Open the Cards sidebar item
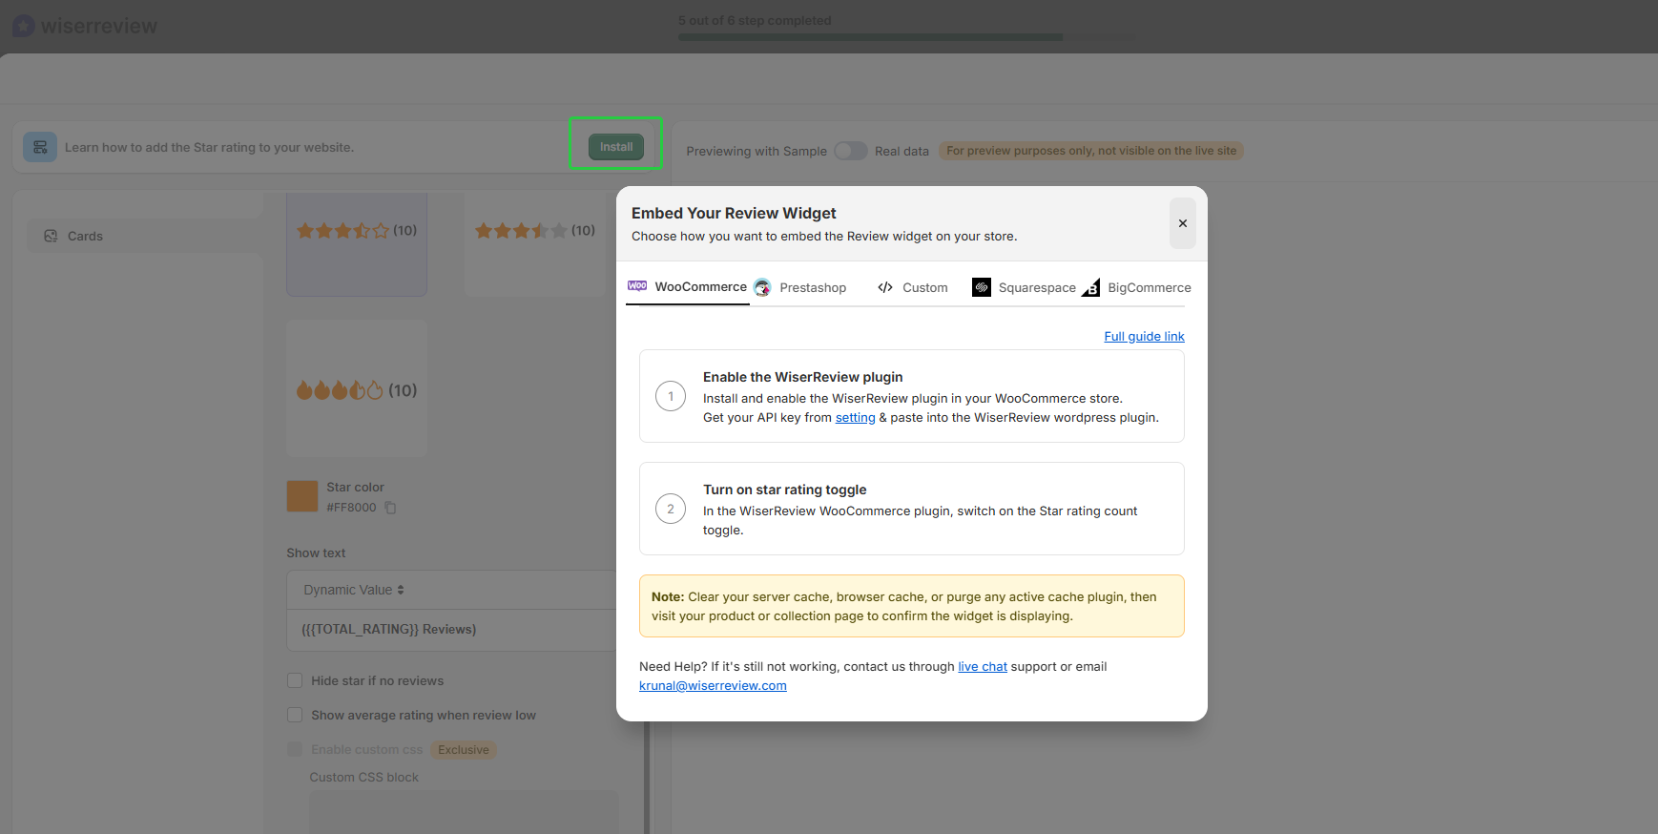The width and height of the screenshot is (1658, 834). (143, 236)
